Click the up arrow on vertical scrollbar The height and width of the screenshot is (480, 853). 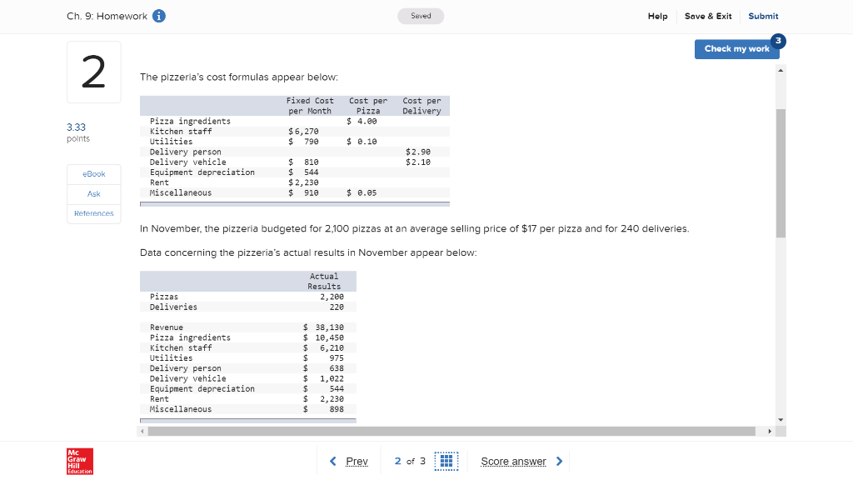pos(780,71)
